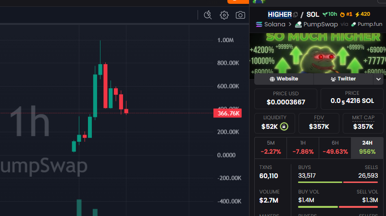Click the PRICE 4216 SOL box
Image resolution: width=386 pixels, height=216 pixels.
coord(352,99)
